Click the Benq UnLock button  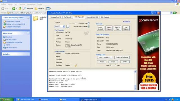[100, 28]
